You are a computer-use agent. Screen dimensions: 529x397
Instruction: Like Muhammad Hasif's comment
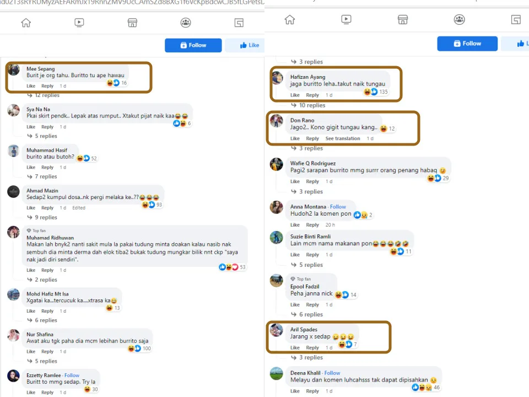[31, 168]
